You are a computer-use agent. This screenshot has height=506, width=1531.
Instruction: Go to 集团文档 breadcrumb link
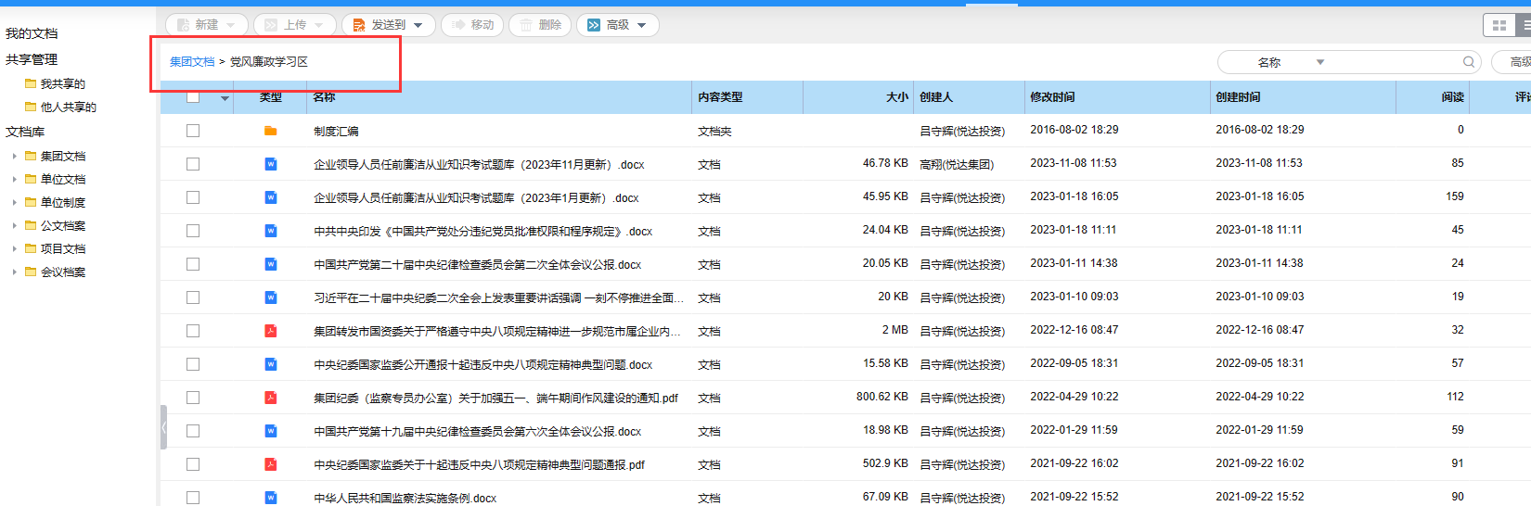pyautogui.click(x=192, y=62)
